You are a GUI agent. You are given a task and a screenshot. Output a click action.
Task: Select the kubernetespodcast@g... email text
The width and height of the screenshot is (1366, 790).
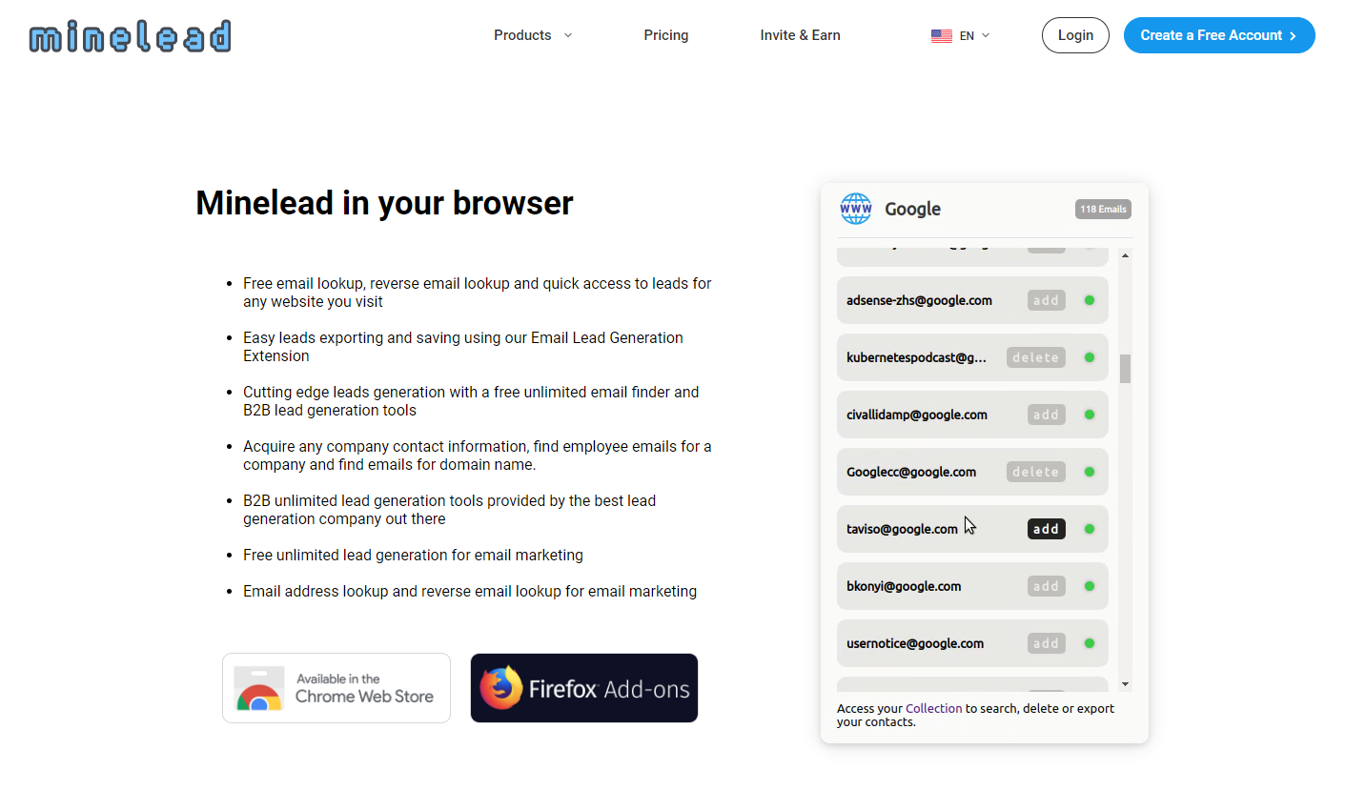click(917, 357)
